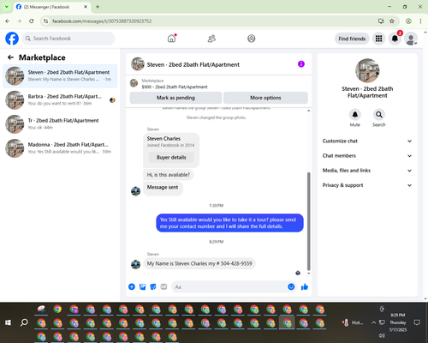Open the Facebook menu grid icon
This screenshot has width=428, height=343.
pos(378,39)
